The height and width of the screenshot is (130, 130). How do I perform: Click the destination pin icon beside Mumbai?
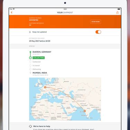point(30,73)
